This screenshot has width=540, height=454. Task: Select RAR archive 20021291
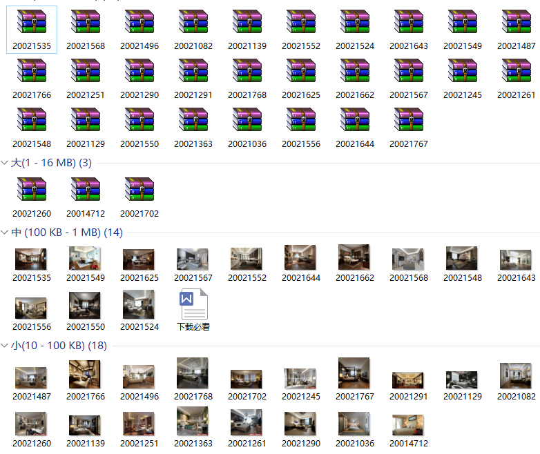pyautogui.click(x=193, y=70)
